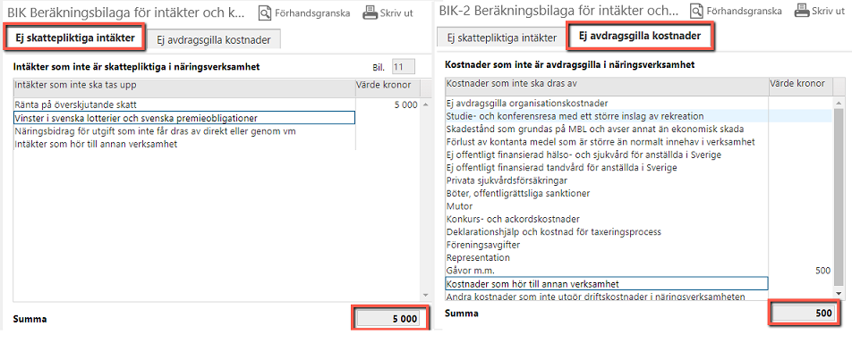Select the row 'Förlust av kontanta medel'
The image size is (852, 343).
tap(607, 142)
